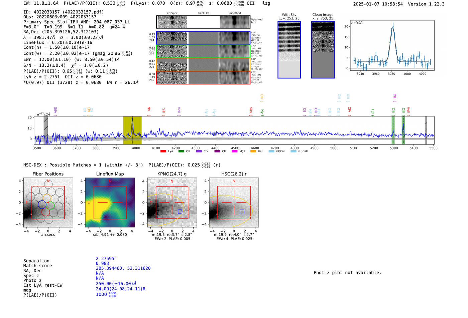The width and height of the screenshot is (468, 318).
Task: Click the Clean Image CCD cutout
Action: 323,50
